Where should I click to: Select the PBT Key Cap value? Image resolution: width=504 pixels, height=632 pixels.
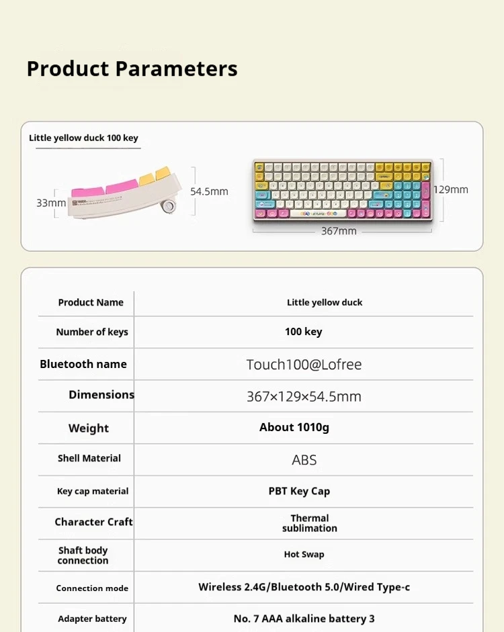click(299, 491)
